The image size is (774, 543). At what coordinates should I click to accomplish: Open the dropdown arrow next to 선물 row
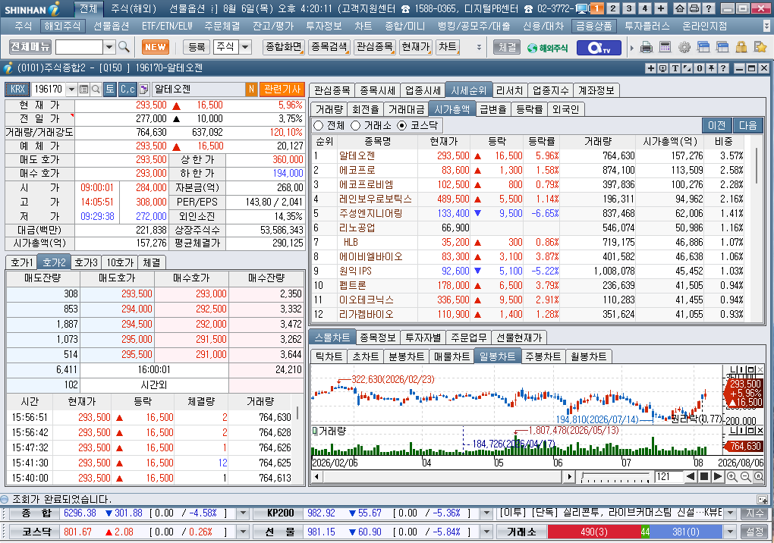pyautogui.click(x=486, y=532)
